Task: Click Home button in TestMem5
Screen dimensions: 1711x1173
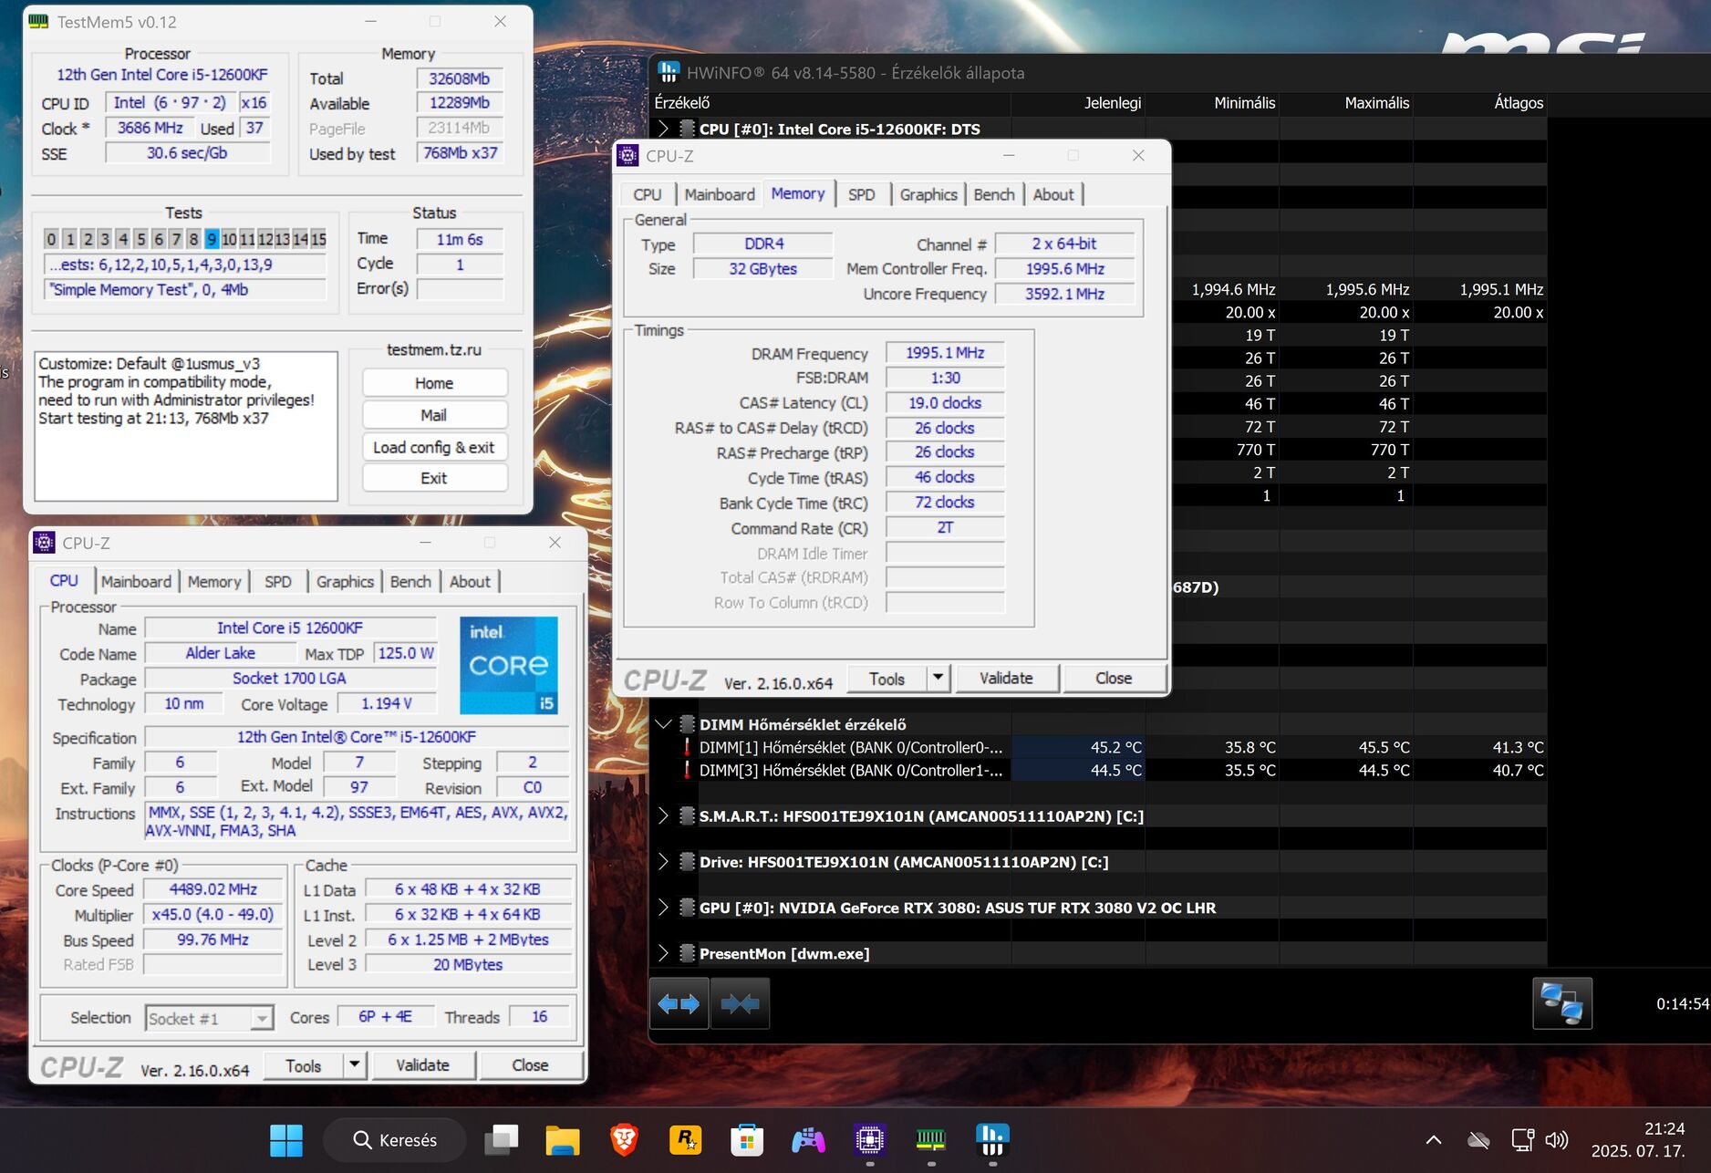Action: (x=434, y=383)
